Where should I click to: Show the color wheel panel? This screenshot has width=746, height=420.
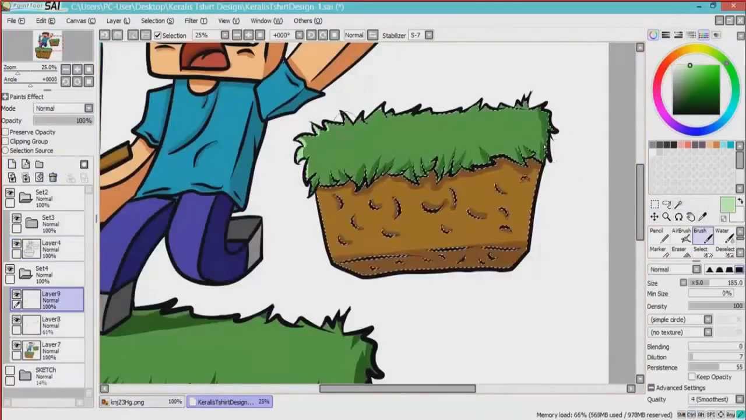point(653,35)
